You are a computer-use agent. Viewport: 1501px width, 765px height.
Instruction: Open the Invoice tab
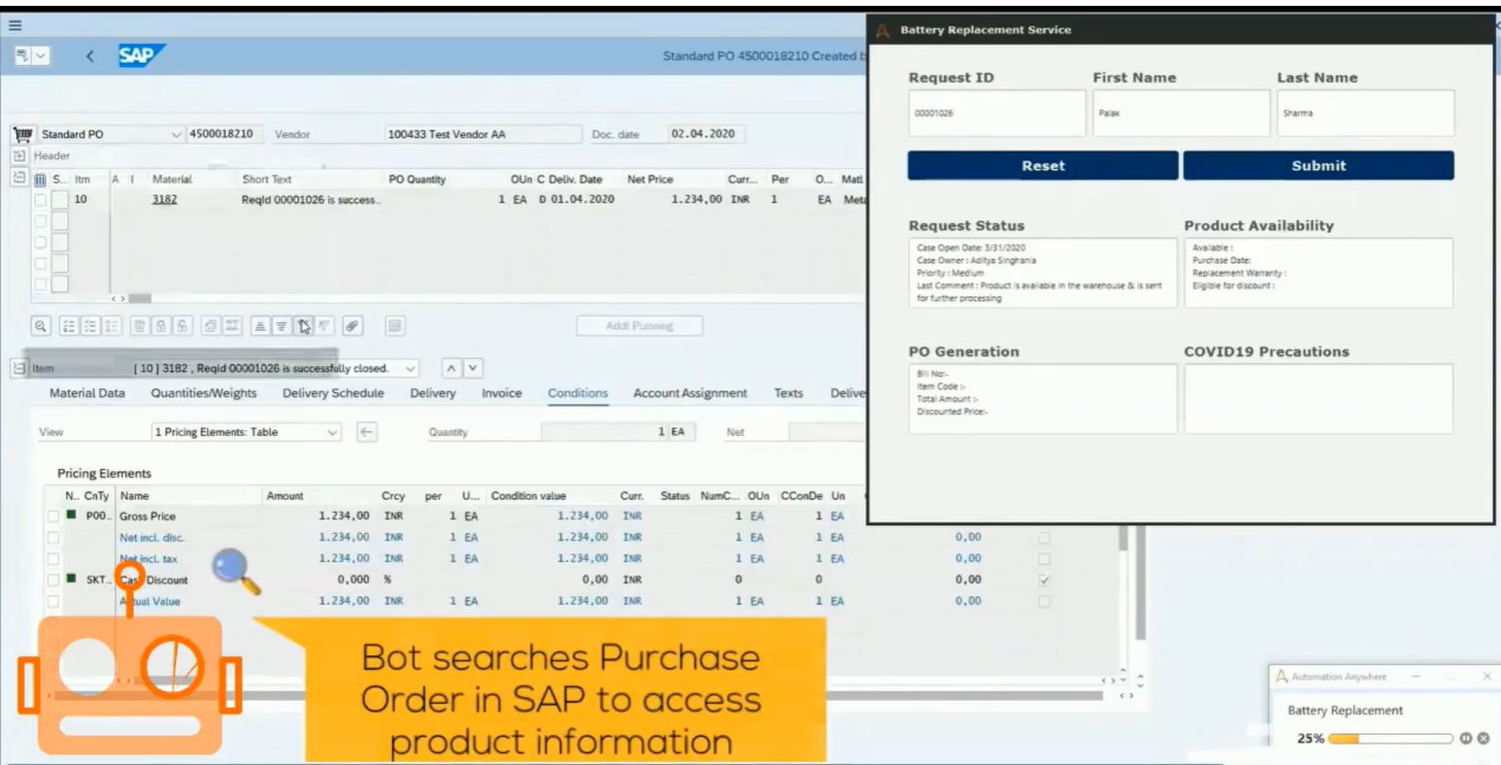502,393
